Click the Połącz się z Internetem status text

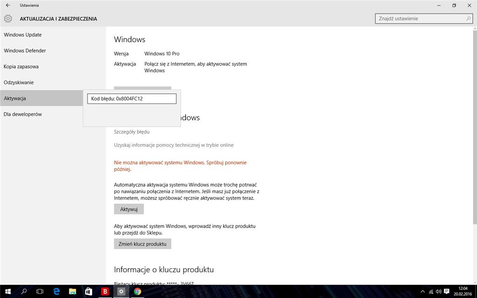pyautogui.click(x=196, y=67)
